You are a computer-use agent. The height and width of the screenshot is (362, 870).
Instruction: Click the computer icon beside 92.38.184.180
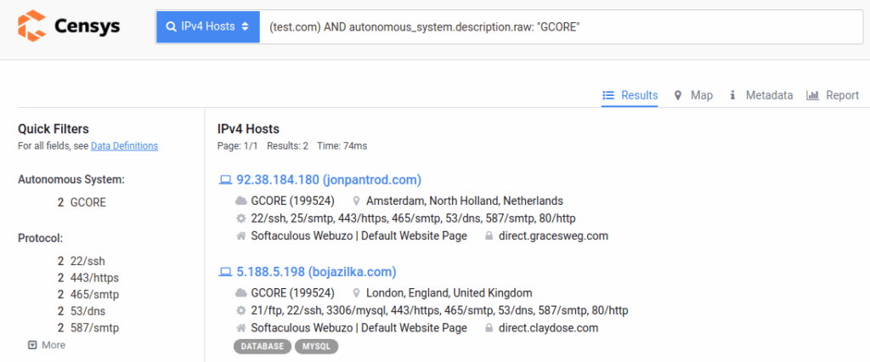point(225,180)
